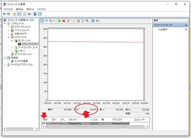Click the Temperature counter red color line
The image size is (191, 138).
[x=55, y=123]
